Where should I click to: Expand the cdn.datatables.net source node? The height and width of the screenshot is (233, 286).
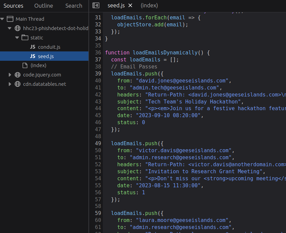(x=10, y=84)
